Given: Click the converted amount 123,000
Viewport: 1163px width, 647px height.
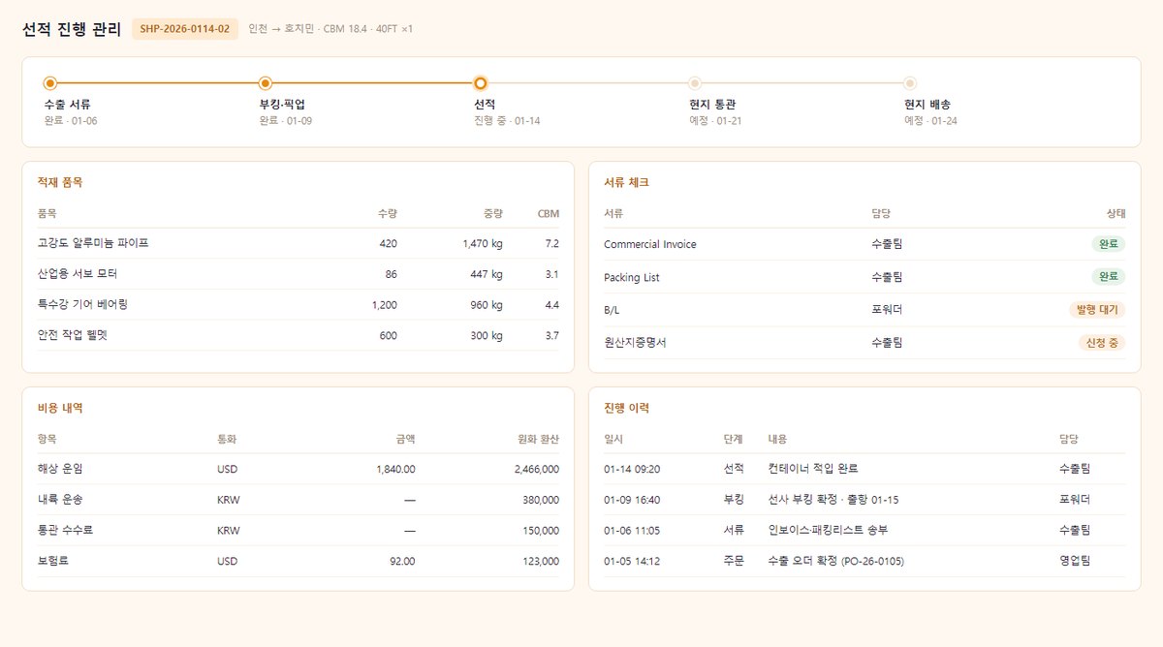Looking at the screenshot, I should tap(540, 561).
